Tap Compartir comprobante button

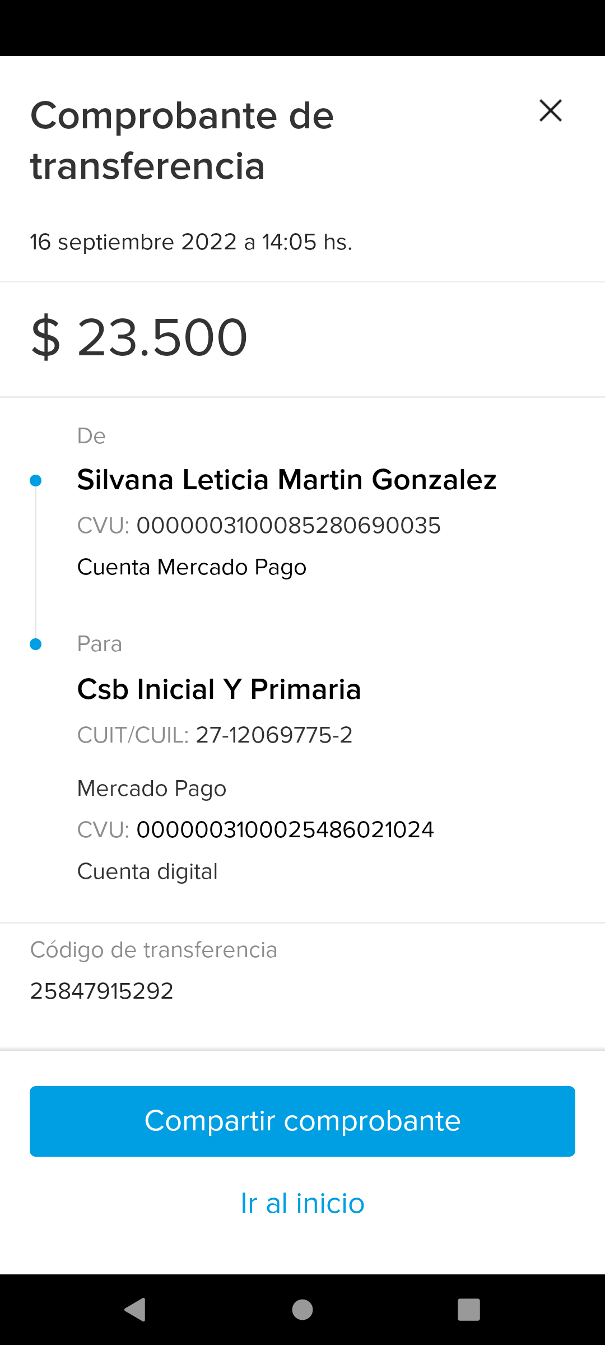click(x=302, y=1121)
